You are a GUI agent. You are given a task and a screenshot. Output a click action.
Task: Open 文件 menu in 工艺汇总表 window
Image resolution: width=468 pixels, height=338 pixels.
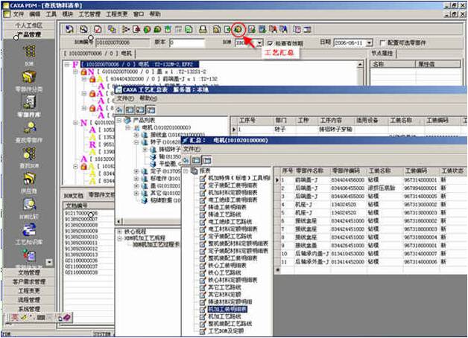(x=125, y=98)
